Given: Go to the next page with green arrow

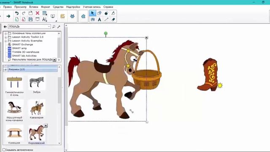Looking at the screenshot, I should click(8, 16).
